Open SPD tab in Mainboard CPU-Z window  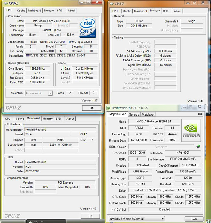click(58, 119)
